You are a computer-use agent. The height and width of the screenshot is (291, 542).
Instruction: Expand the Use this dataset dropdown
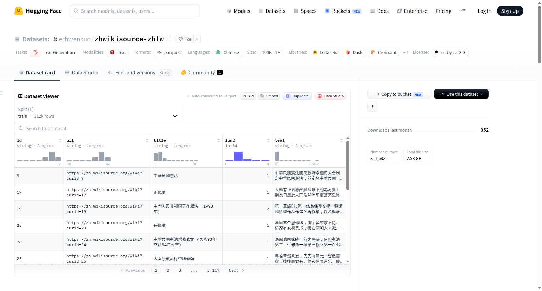pyautogui.click(x=461, y=94)
